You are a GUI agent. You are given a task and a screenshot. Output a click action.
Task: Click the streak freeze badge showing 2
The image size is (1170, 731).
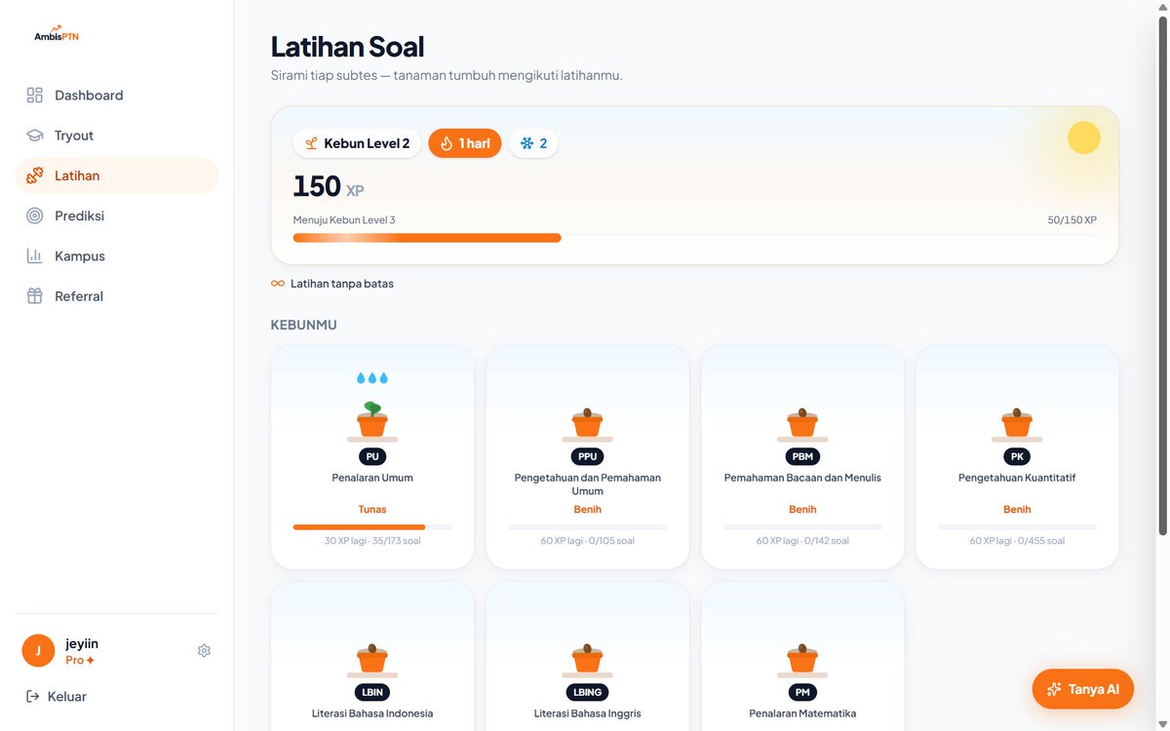533,143
